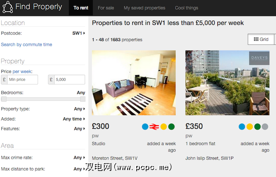Open the Added Any time dropdown
Image resolution: width=276 pixels, height=177 pixels.
(x=74, y=119)
